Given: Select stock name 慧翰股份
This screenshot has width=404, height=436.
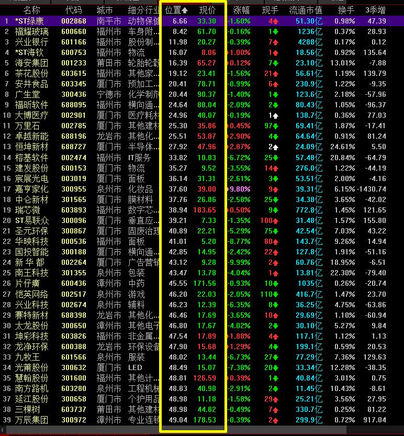Looking at the screenshot, I should click(x=32, y=378).
